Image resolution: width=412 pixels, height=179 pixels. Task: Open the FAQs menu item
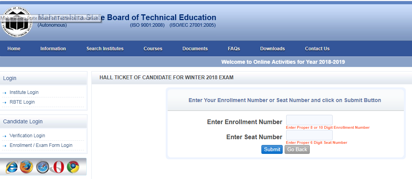[x=234, y=49]
